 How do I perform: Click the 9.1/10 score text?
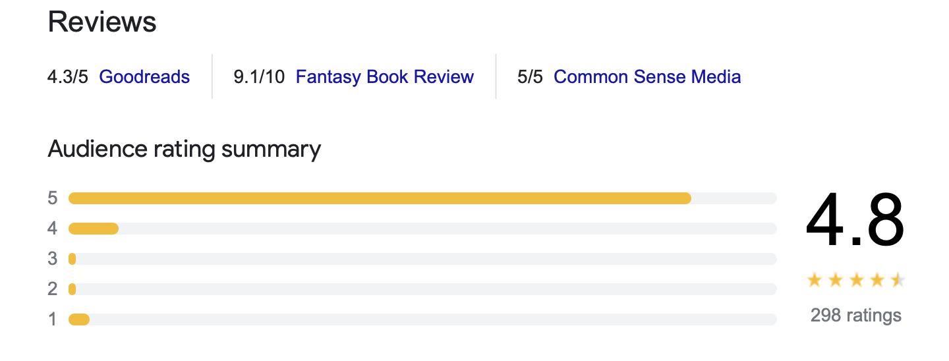pos(260,77)
